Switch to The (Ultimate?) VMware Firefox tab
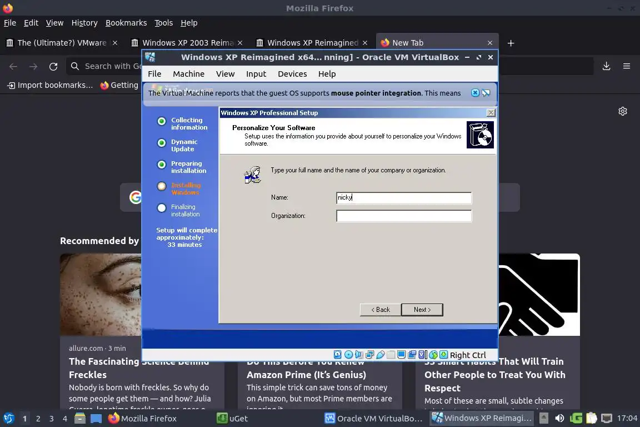640x427 pixels. point(62,43)
